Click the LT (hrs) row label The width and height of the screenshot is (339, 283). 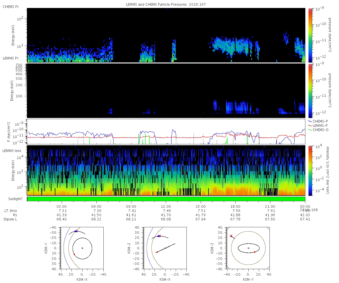10,211
